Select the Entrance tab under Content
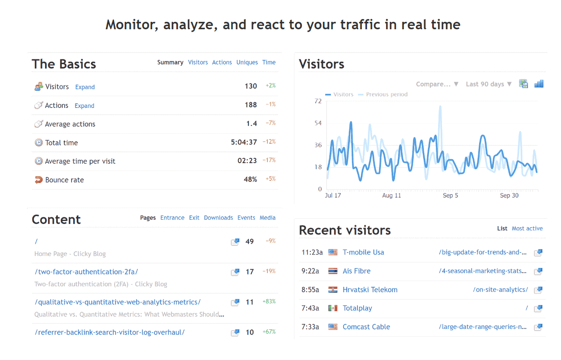The image size is (561, 360). [173, 217]
